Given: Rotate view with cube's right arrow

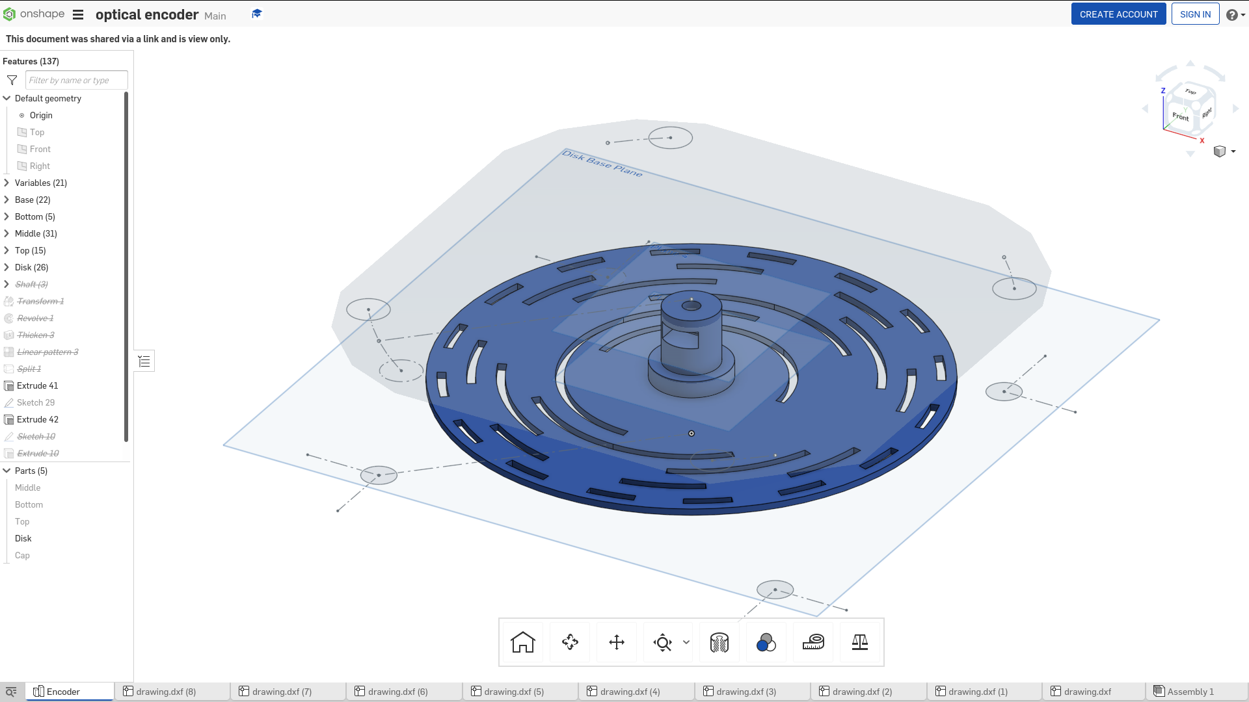Looking at the screenshot, I should click(1236, 109).
